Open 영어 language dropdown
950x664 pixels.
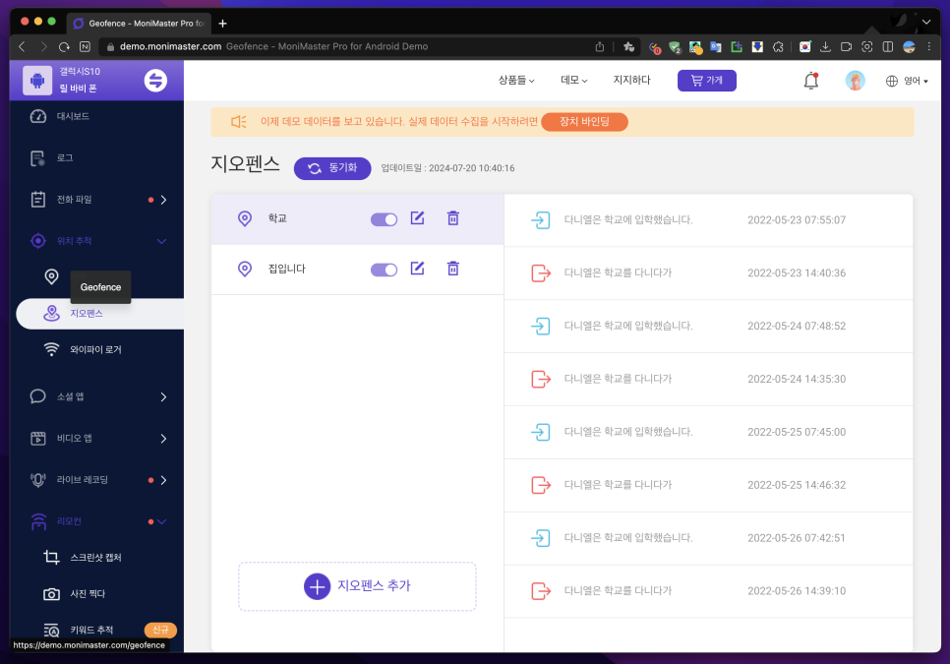[907, 81]
